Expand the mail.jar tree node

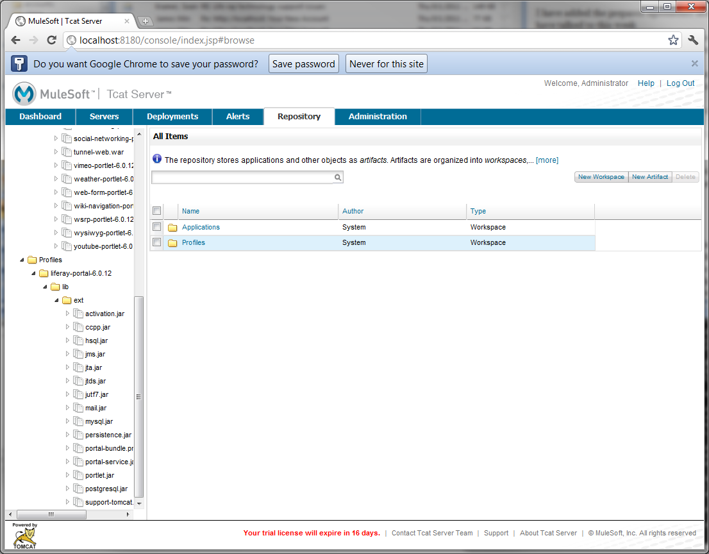pyautogui.click(x=68, y=407)
